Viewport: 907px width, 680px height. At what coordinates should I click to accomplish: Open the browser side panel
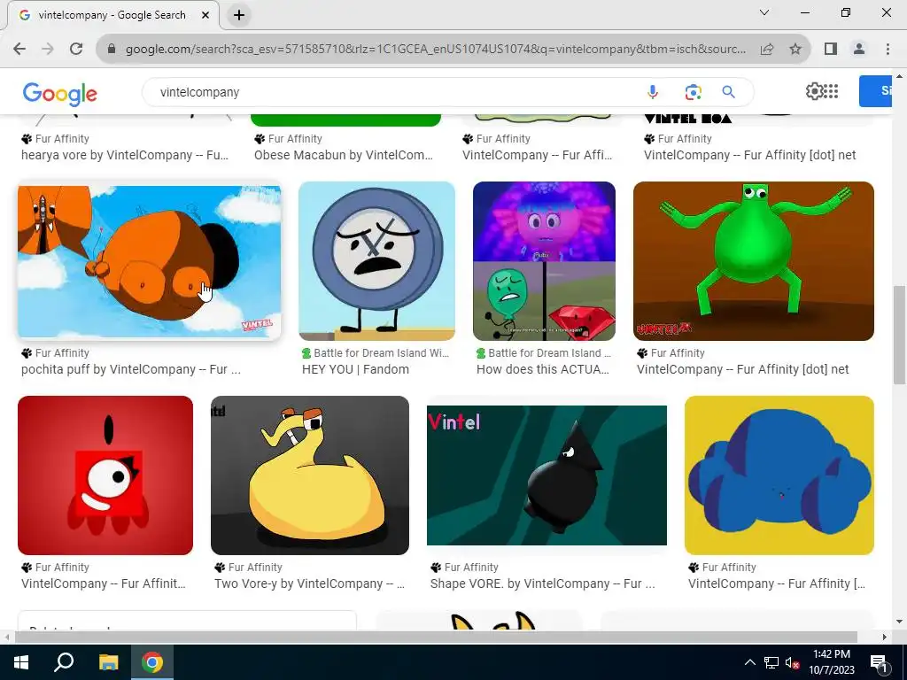(x=831, y=50)
